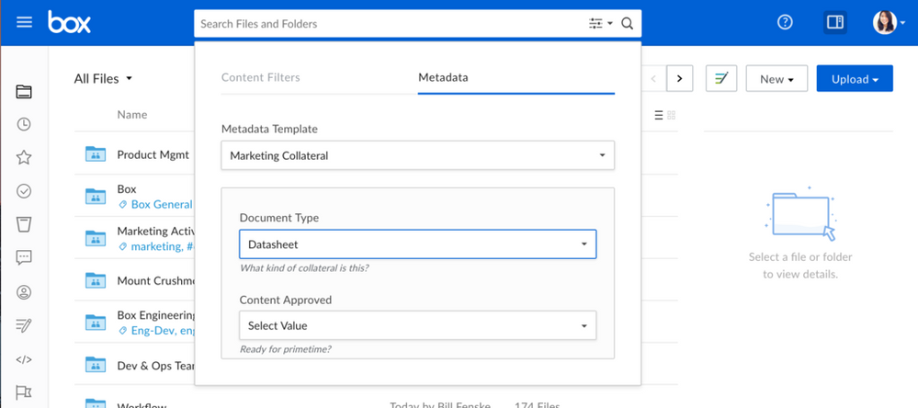Click the Upload button
Image resolution: width=918 pixels, height=408 pixels.
[x=855, y=79]
